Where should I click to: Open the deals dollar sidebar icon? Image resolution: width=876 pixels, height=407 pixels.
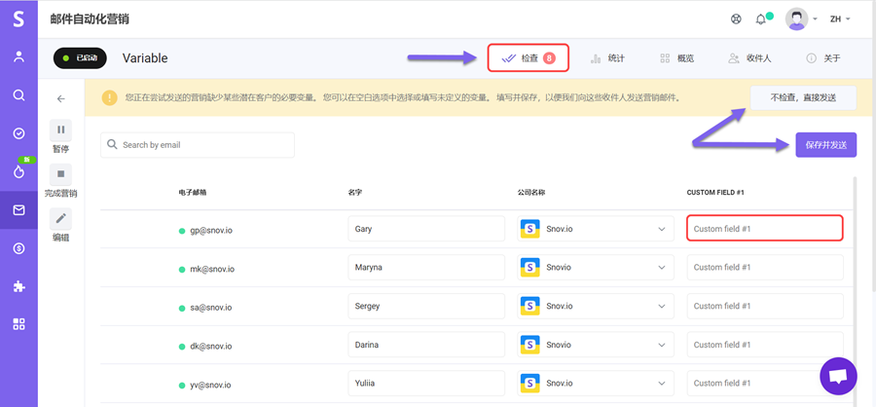[19, 249]
